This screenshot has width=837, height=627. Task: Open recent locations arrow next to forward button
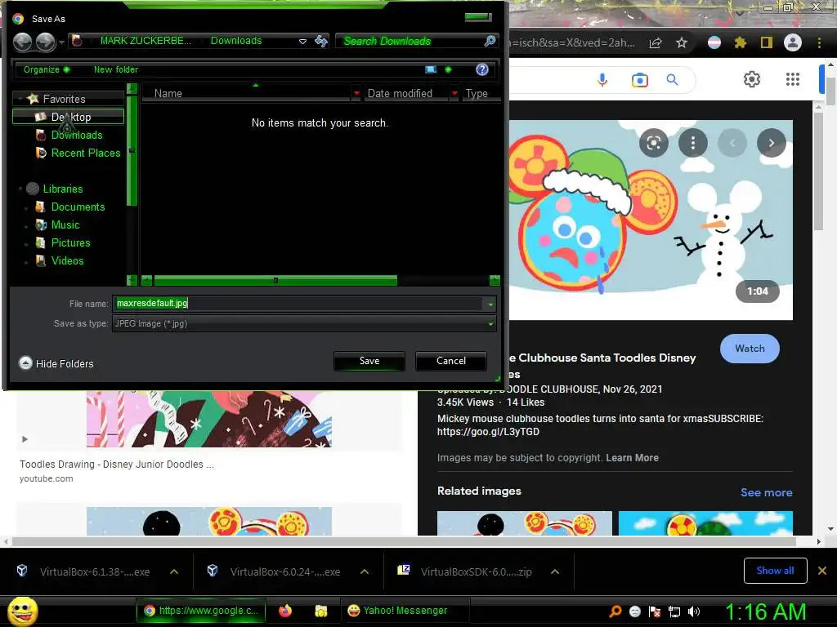click(x=61, y=42)
